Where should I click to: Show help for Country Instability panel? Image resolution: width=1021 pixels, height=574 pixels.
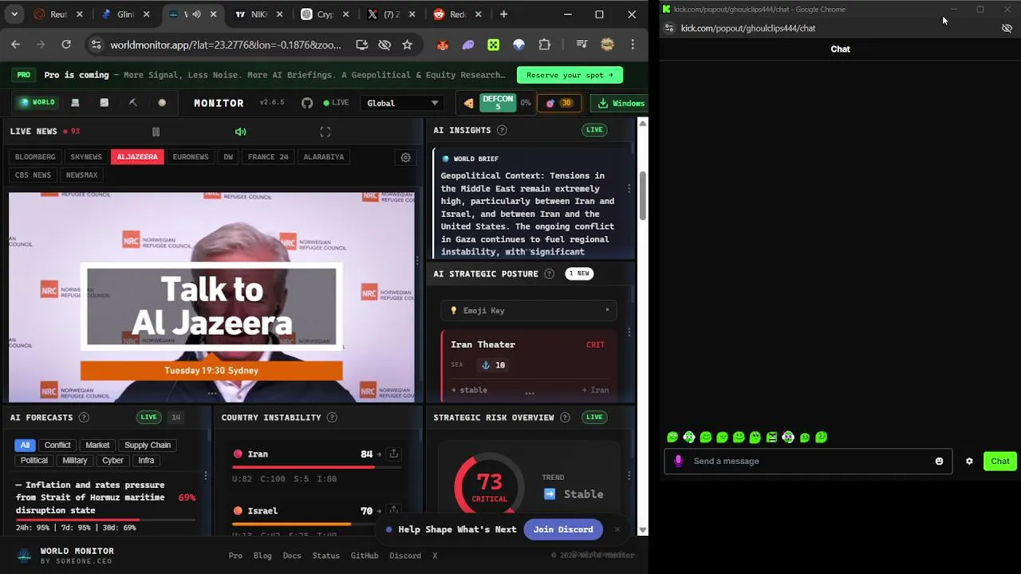point(332,417)
